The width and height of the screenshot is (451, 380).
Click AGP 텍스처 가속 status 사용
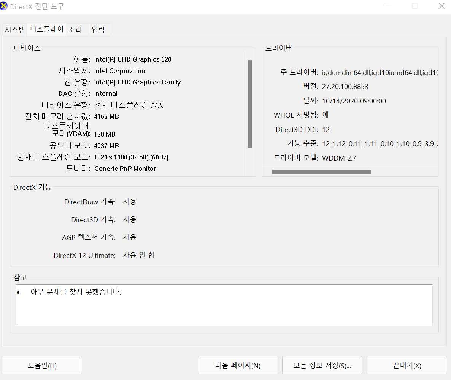pyautogui.click(x=129, y=237)
